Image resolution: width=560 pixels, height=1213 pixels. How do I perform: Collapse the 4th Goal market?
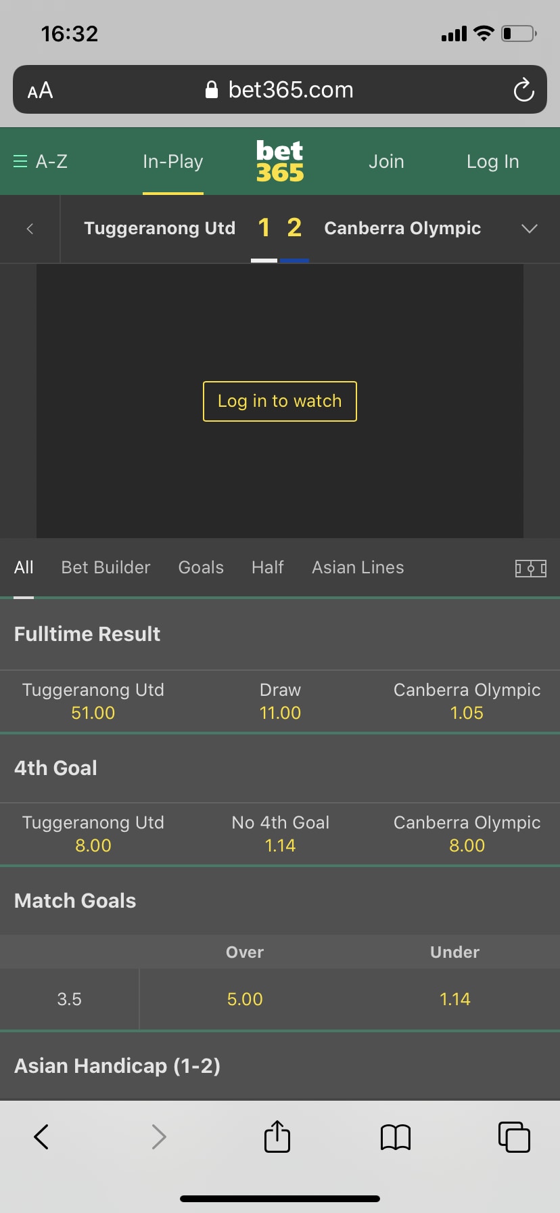[280, 768]
